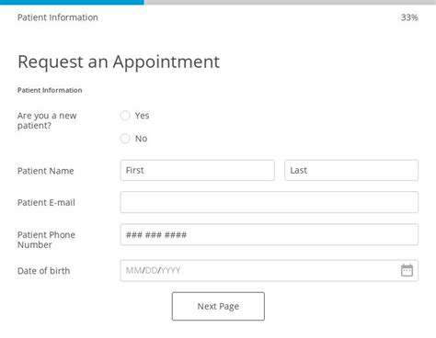Click the Next Page button
Viewport: 436px width, 338px height.
tap(218, 306)
